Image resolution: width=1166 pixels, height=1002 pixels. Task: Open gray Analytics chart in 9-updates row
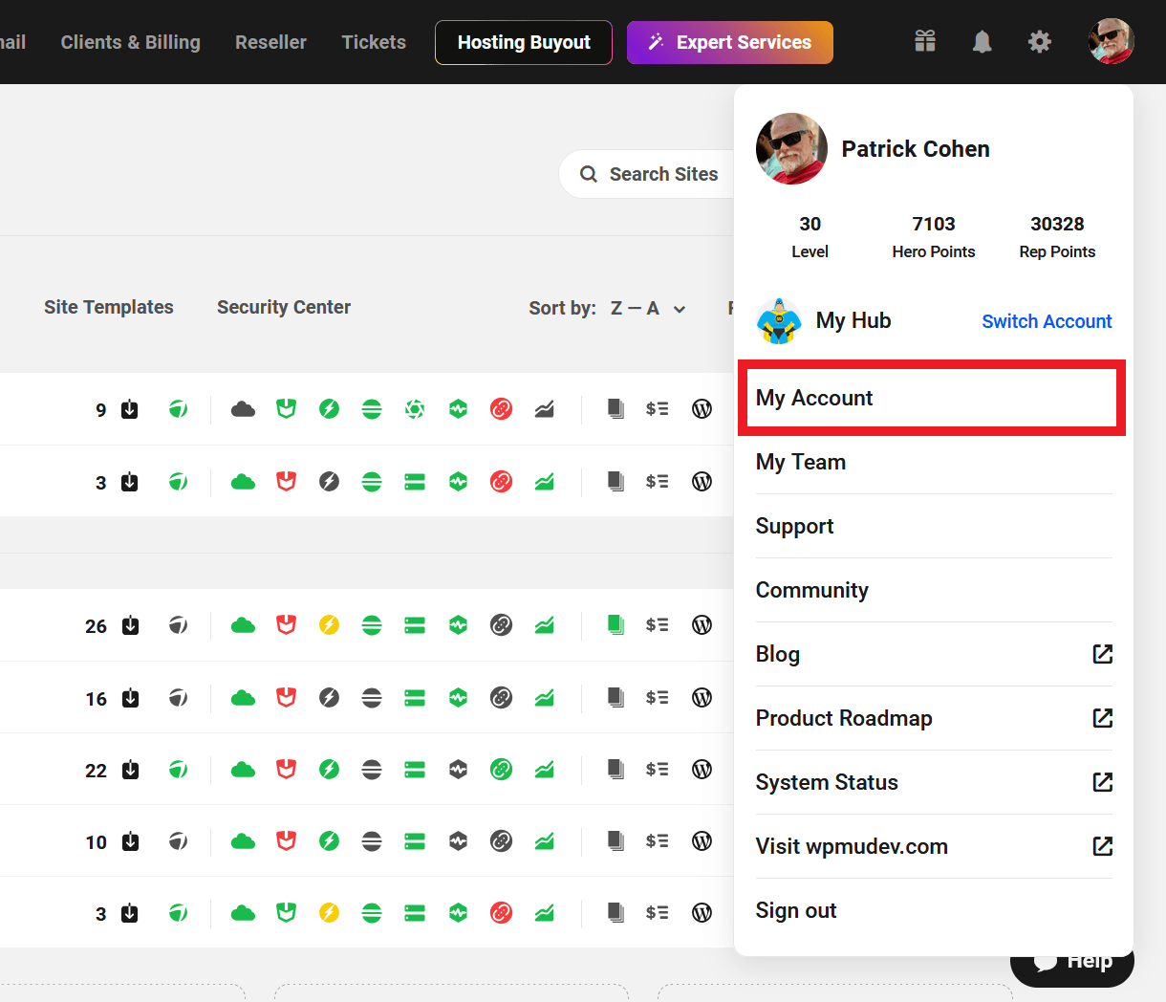[x=544, y=409]
